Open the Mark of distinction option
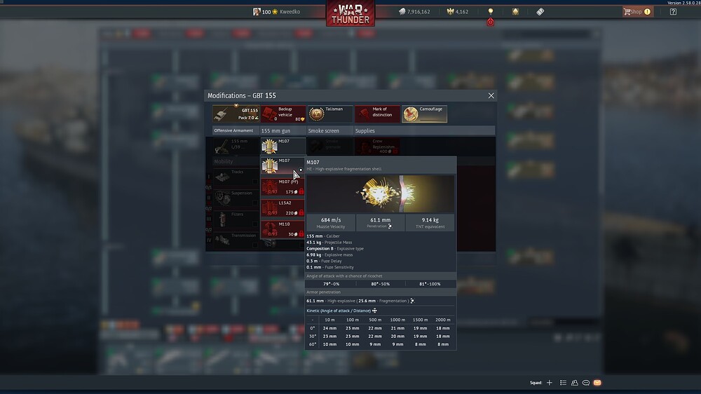701x394 pixels. pyautogui.click(x=377, y=114)
